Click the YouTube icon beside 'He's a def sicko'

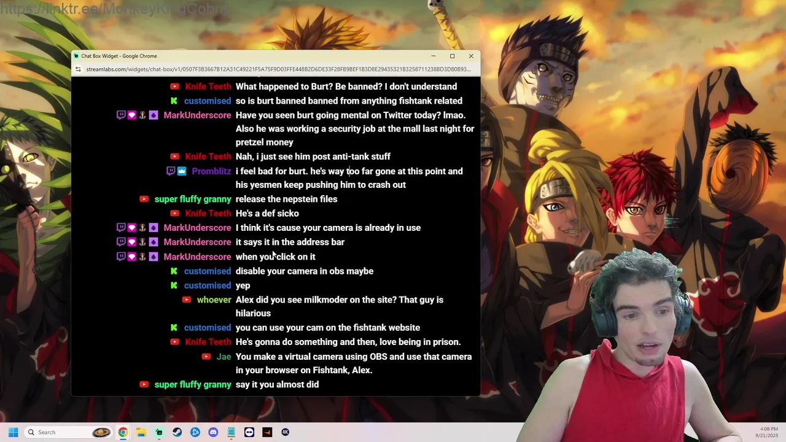[175, 213]
